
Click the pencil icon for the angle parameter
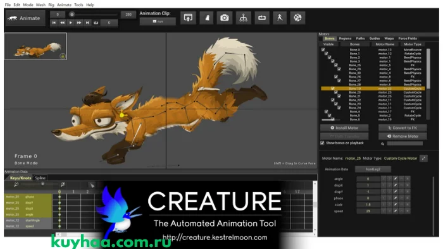(x=396, y=179)
